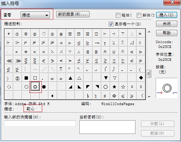Enable the italic checkbox
Image resolution: width=181 pixels, height=142 pixels.
tap(139, 15)
